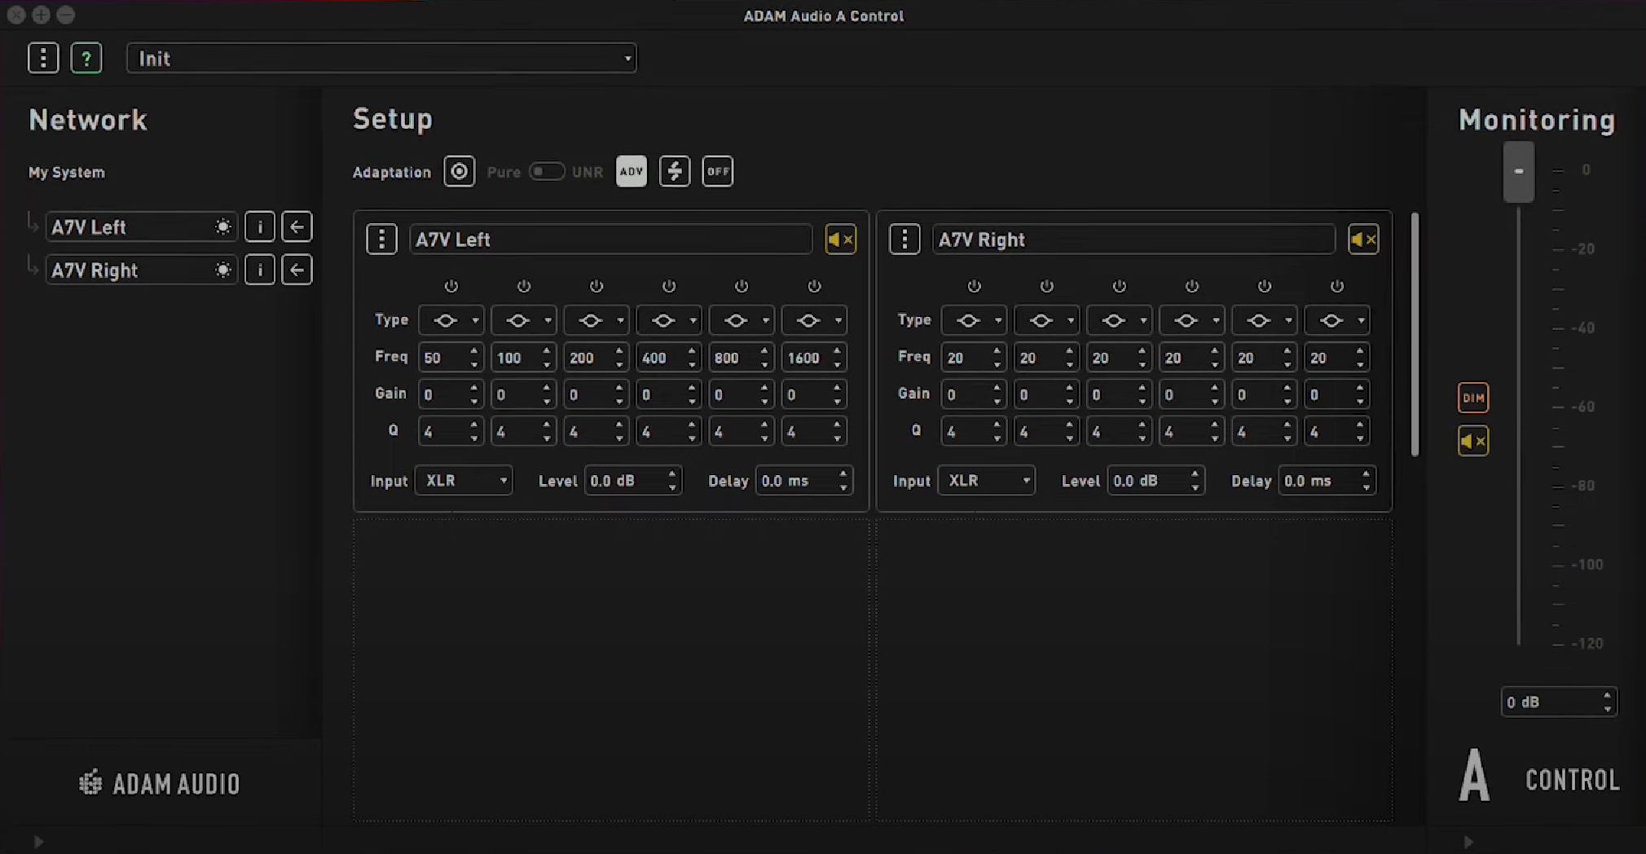Click the A7V Right name field
This screenshot has width=1646, height=854.
click(x=1133, y=240)
